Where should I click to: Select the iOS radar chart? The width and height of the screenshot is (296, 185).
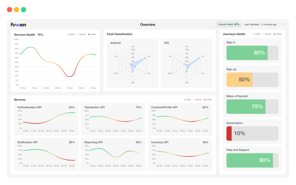(187, 63)
